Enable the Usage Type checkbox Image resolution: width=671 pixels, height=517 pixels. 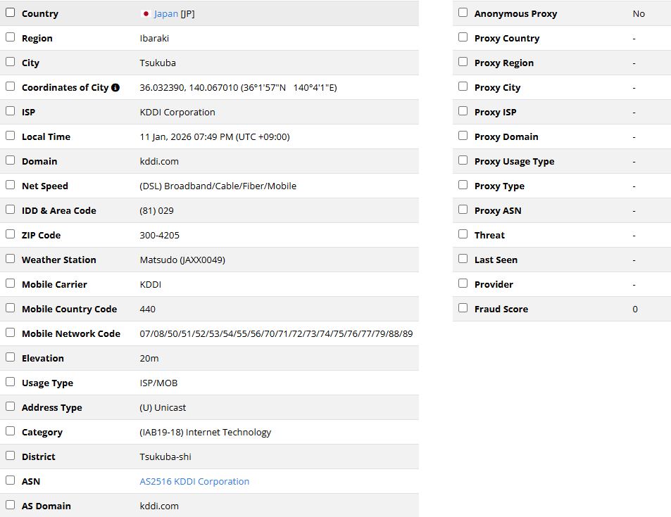[x=10, y=382]
